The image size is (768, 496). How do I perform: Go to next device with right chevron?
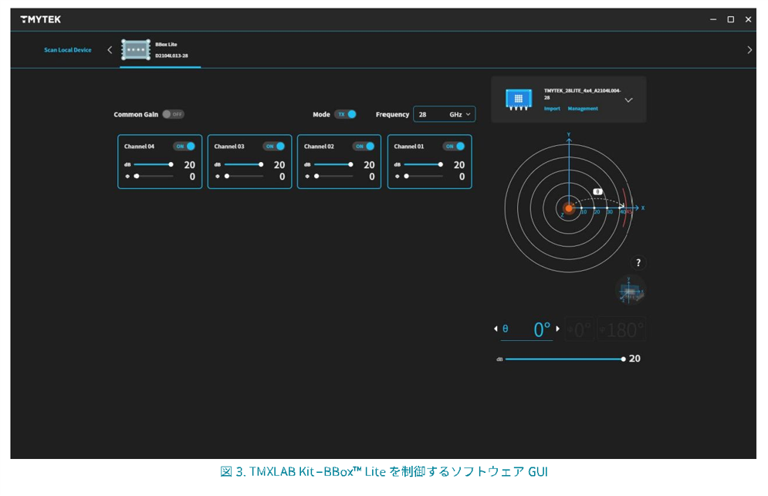pos(749,50)
